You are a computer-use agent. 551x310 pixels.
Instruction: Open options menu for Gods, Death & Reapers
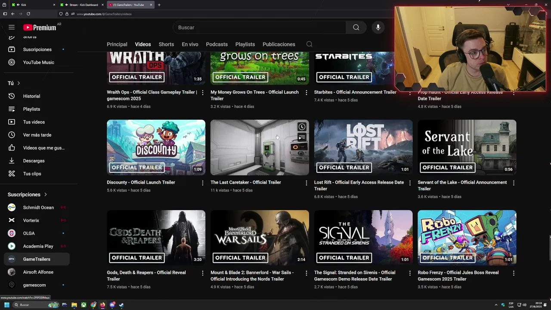[203, 273]
